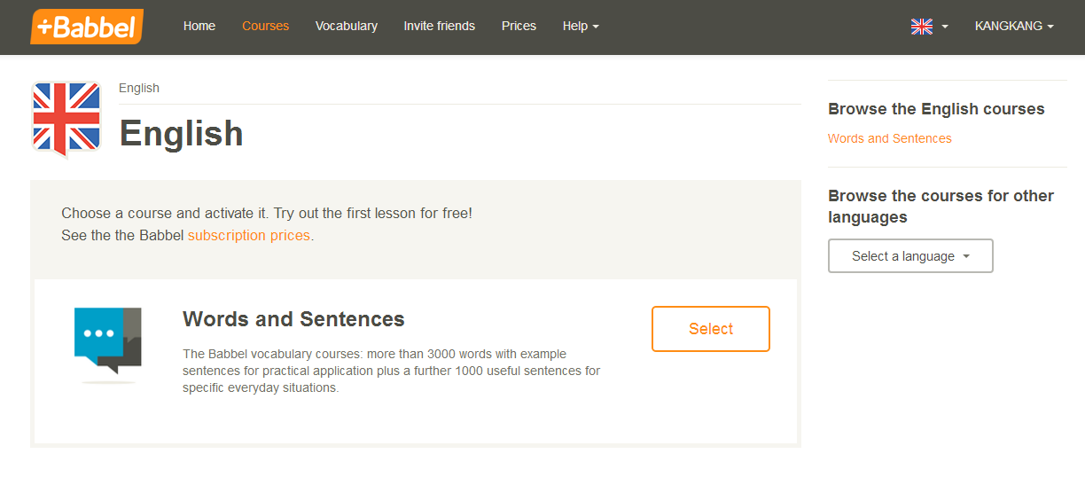
Task: Follow the subscription prices link
Action: pyautogui.click(x=249, y=236)
